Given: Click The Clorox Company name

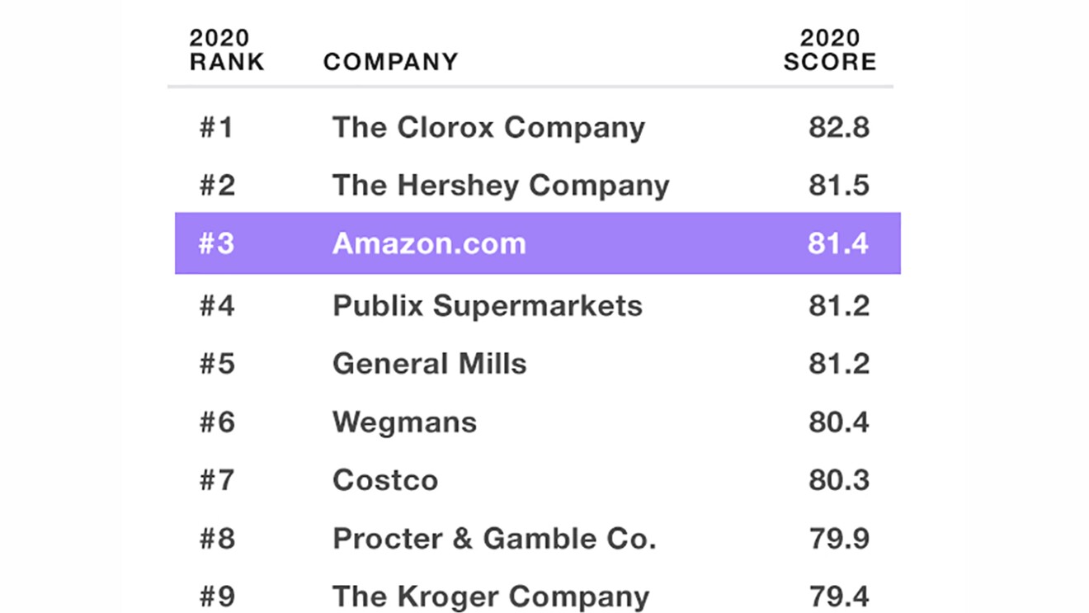Looking at the screenshot, I should tap(488, 128).
